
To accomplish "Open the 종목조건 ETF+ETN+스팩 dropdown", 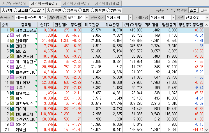I will (x=45, y=17).
